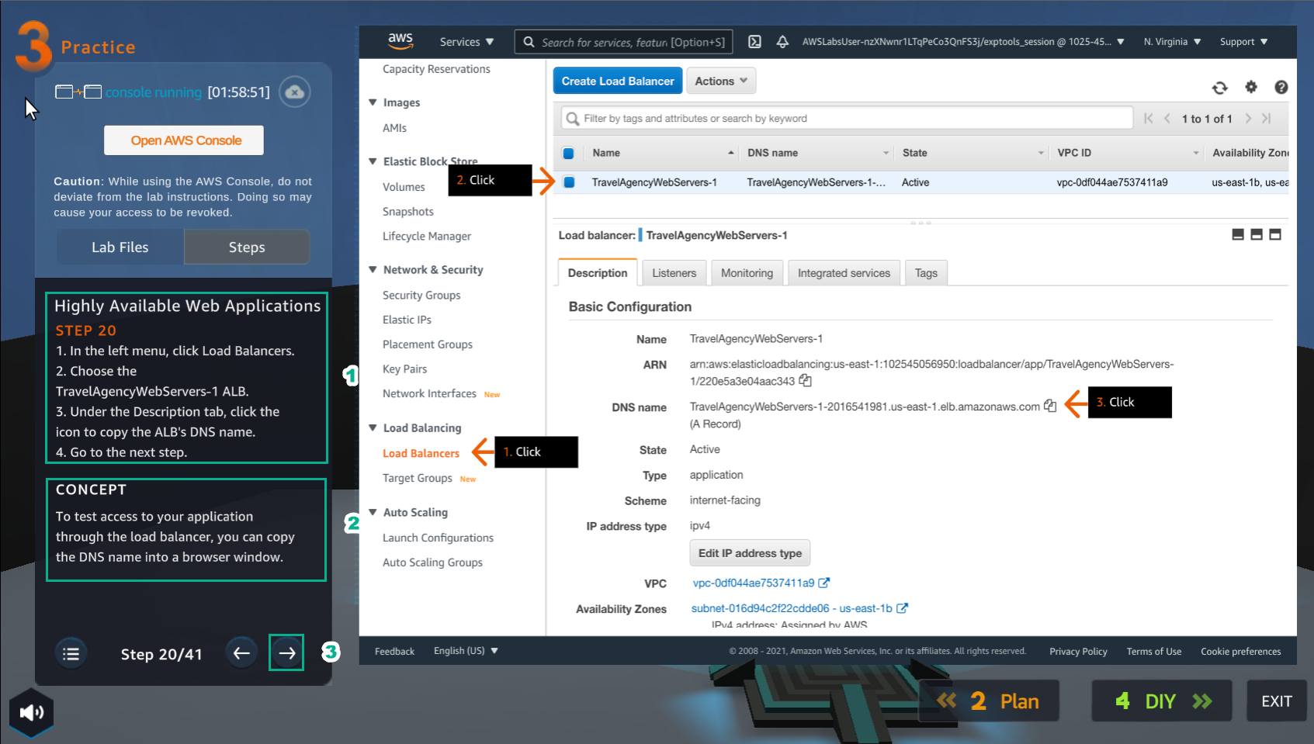The image size is (1314, 744).
Task: Open the AWSLabsUser account dropdown
Action: pyautogui.click(x=963, y=42)
